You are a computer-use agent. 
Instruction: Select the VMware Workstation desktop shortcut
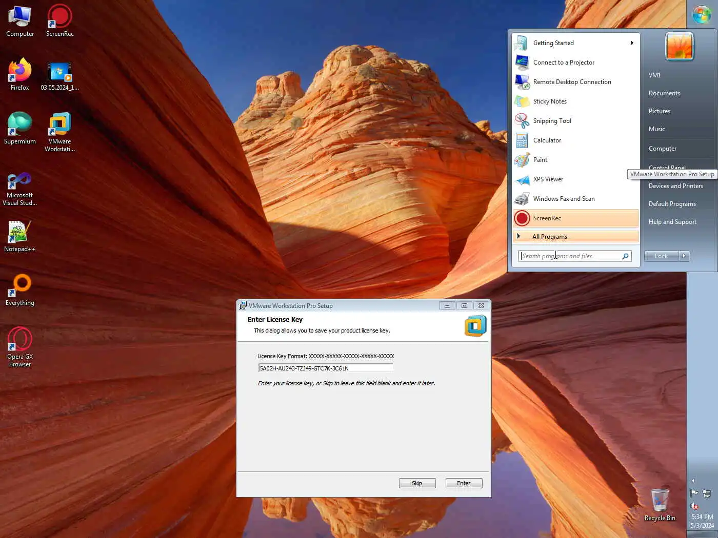point(59,132)
